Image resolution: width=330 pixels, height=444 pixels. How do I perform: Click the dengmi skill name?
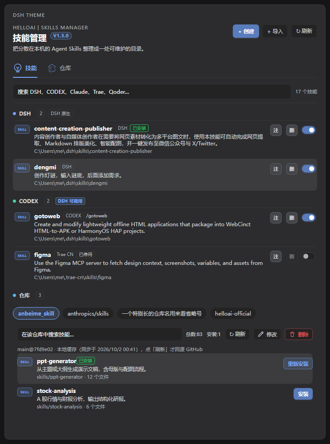[x=45, y=167]
